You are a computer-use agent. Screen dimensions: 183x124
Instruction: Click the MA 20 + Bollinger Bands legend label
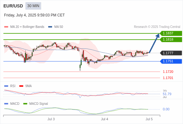[27, 27]
